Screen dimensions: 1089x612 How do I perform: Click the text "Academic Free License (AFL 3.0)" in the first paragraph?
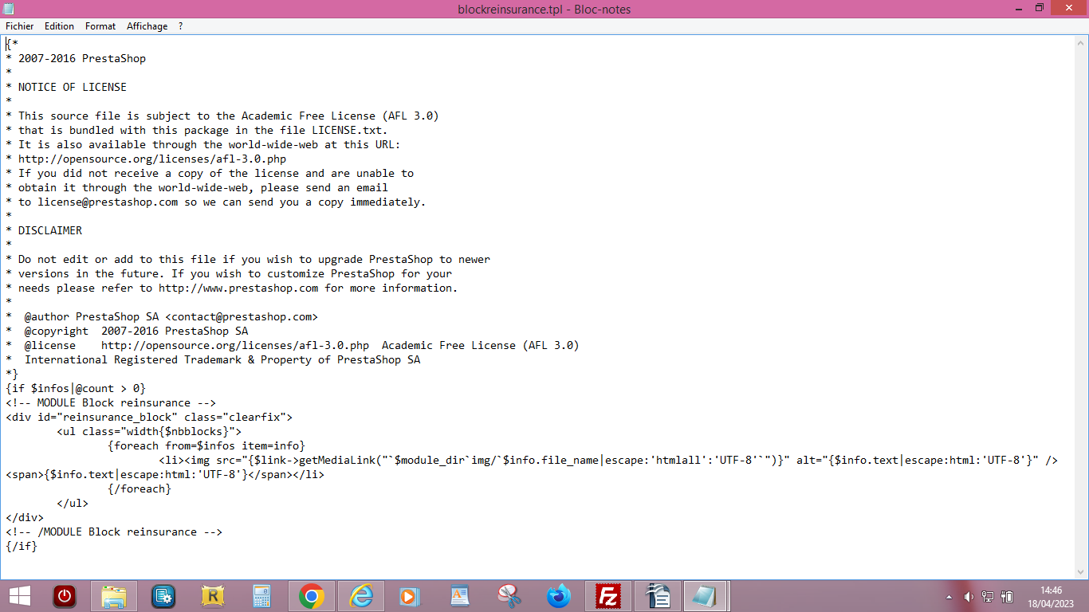[x=340, y=116]
